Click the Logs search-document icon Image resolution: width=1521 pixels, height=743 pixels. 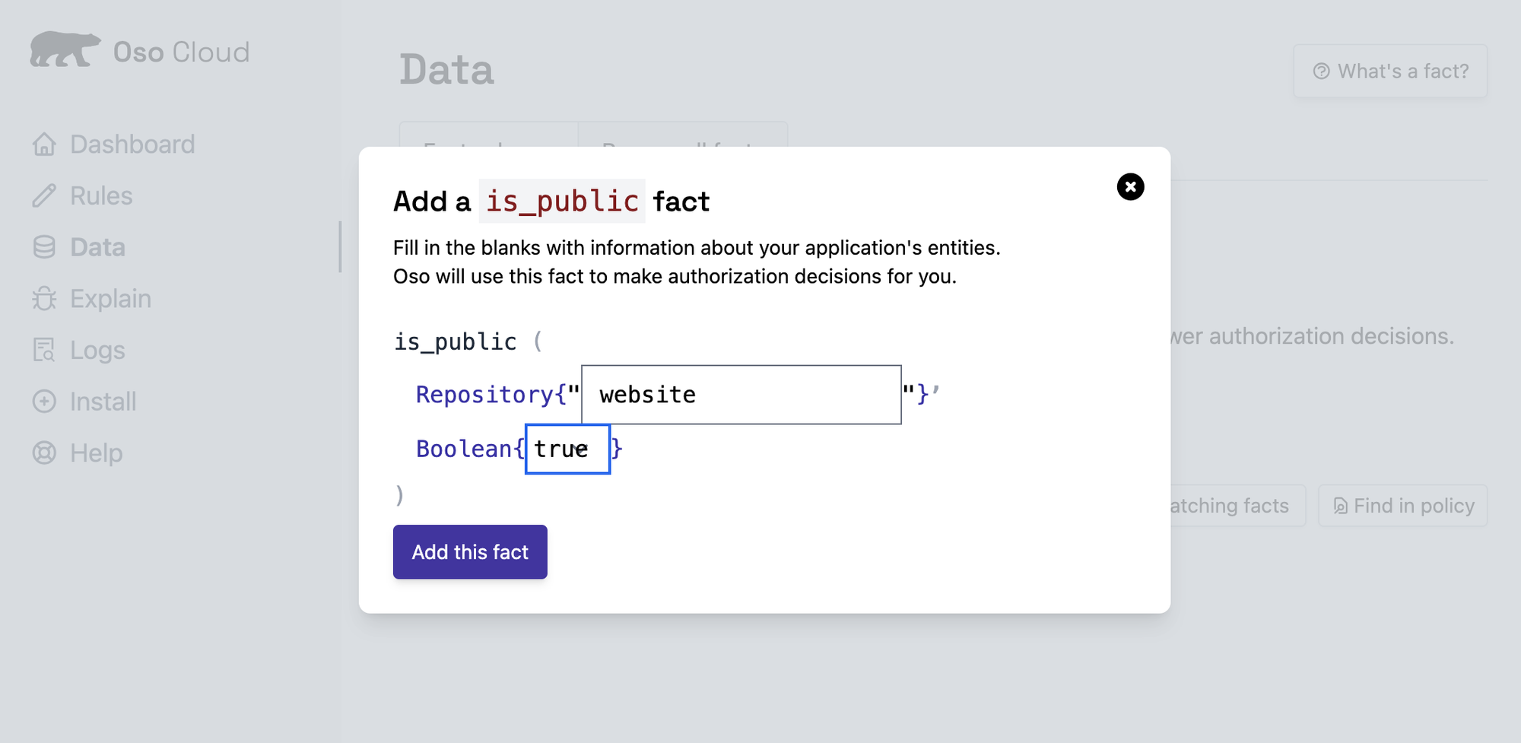click(44, 350)
